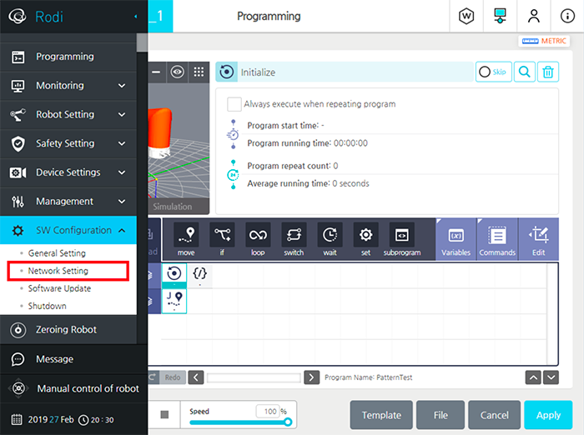Screen dimensions: 584x435
Task: Click the Apply button
Action: (547, 415)
